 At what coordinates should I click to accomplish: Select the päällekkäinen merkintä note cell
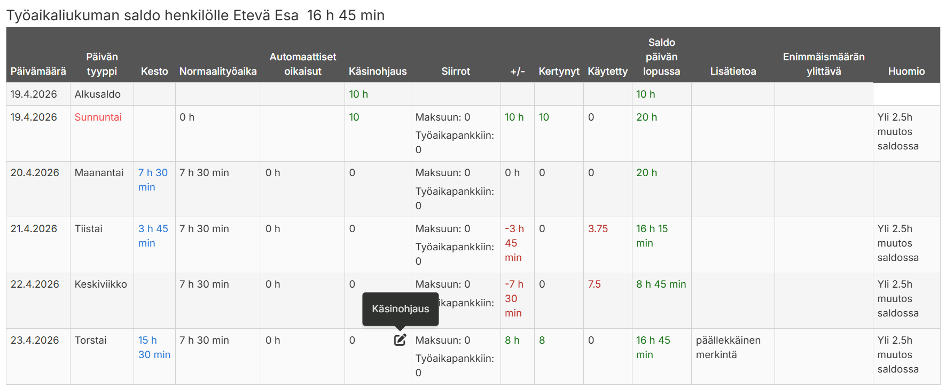coord(728,347)
